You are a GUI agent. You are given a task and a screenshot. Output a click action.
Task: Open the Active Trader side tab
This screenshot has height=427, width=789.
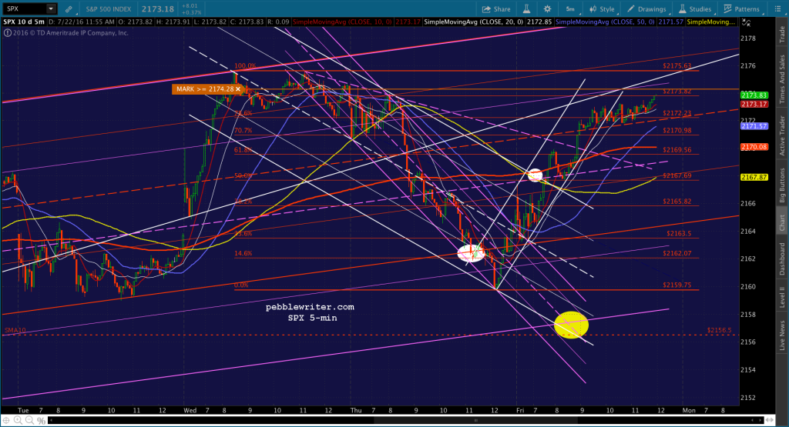click(782, 135)
